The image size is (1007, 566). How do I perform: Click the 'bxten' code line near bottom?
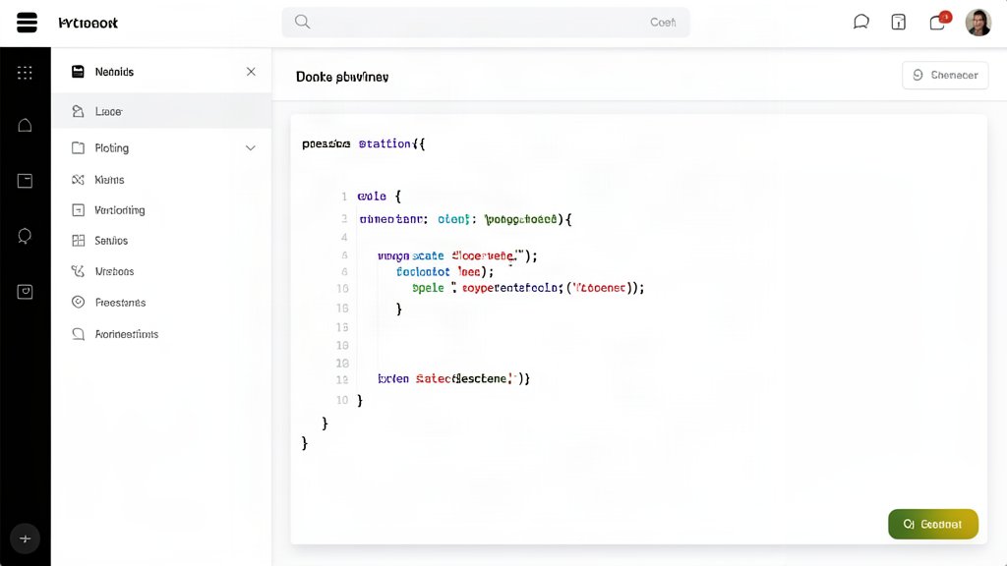tap(454, 378)
